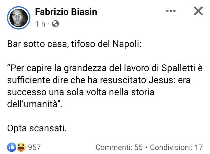View the 957 reactions count

click(34, 147)
